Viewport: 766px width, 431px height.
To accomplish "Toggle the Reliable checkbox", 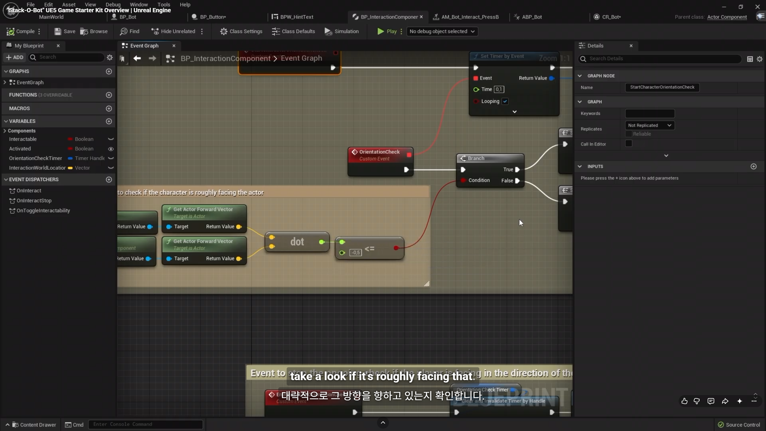I will [x=629, y=134].
